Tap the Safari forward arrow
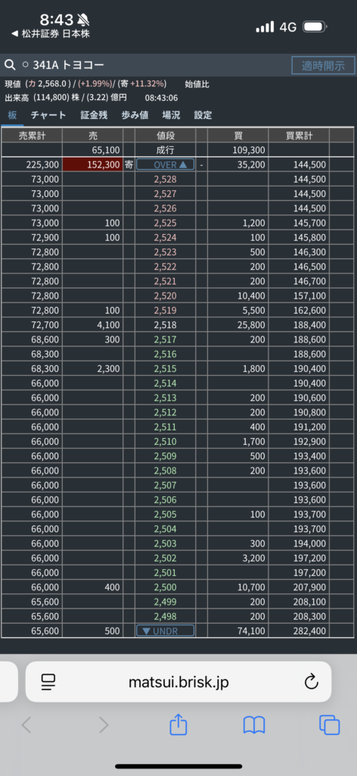The width and height of the screenshot is (357, 776). [x=103, y=725]
